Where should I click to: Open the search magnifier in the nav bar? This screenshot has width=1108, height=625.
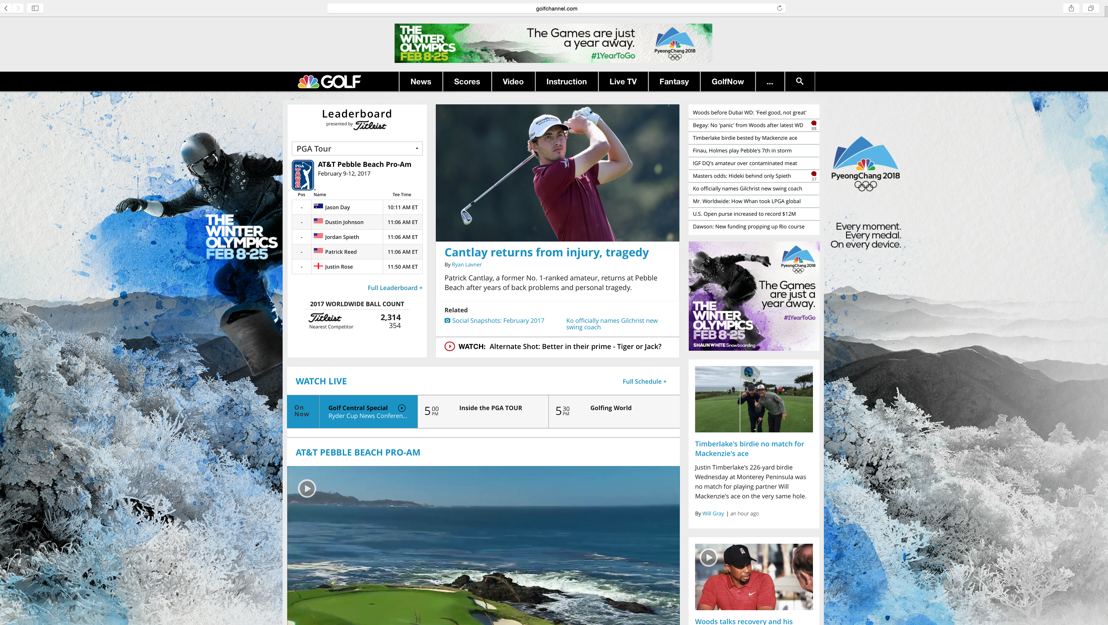click(800, 81)
